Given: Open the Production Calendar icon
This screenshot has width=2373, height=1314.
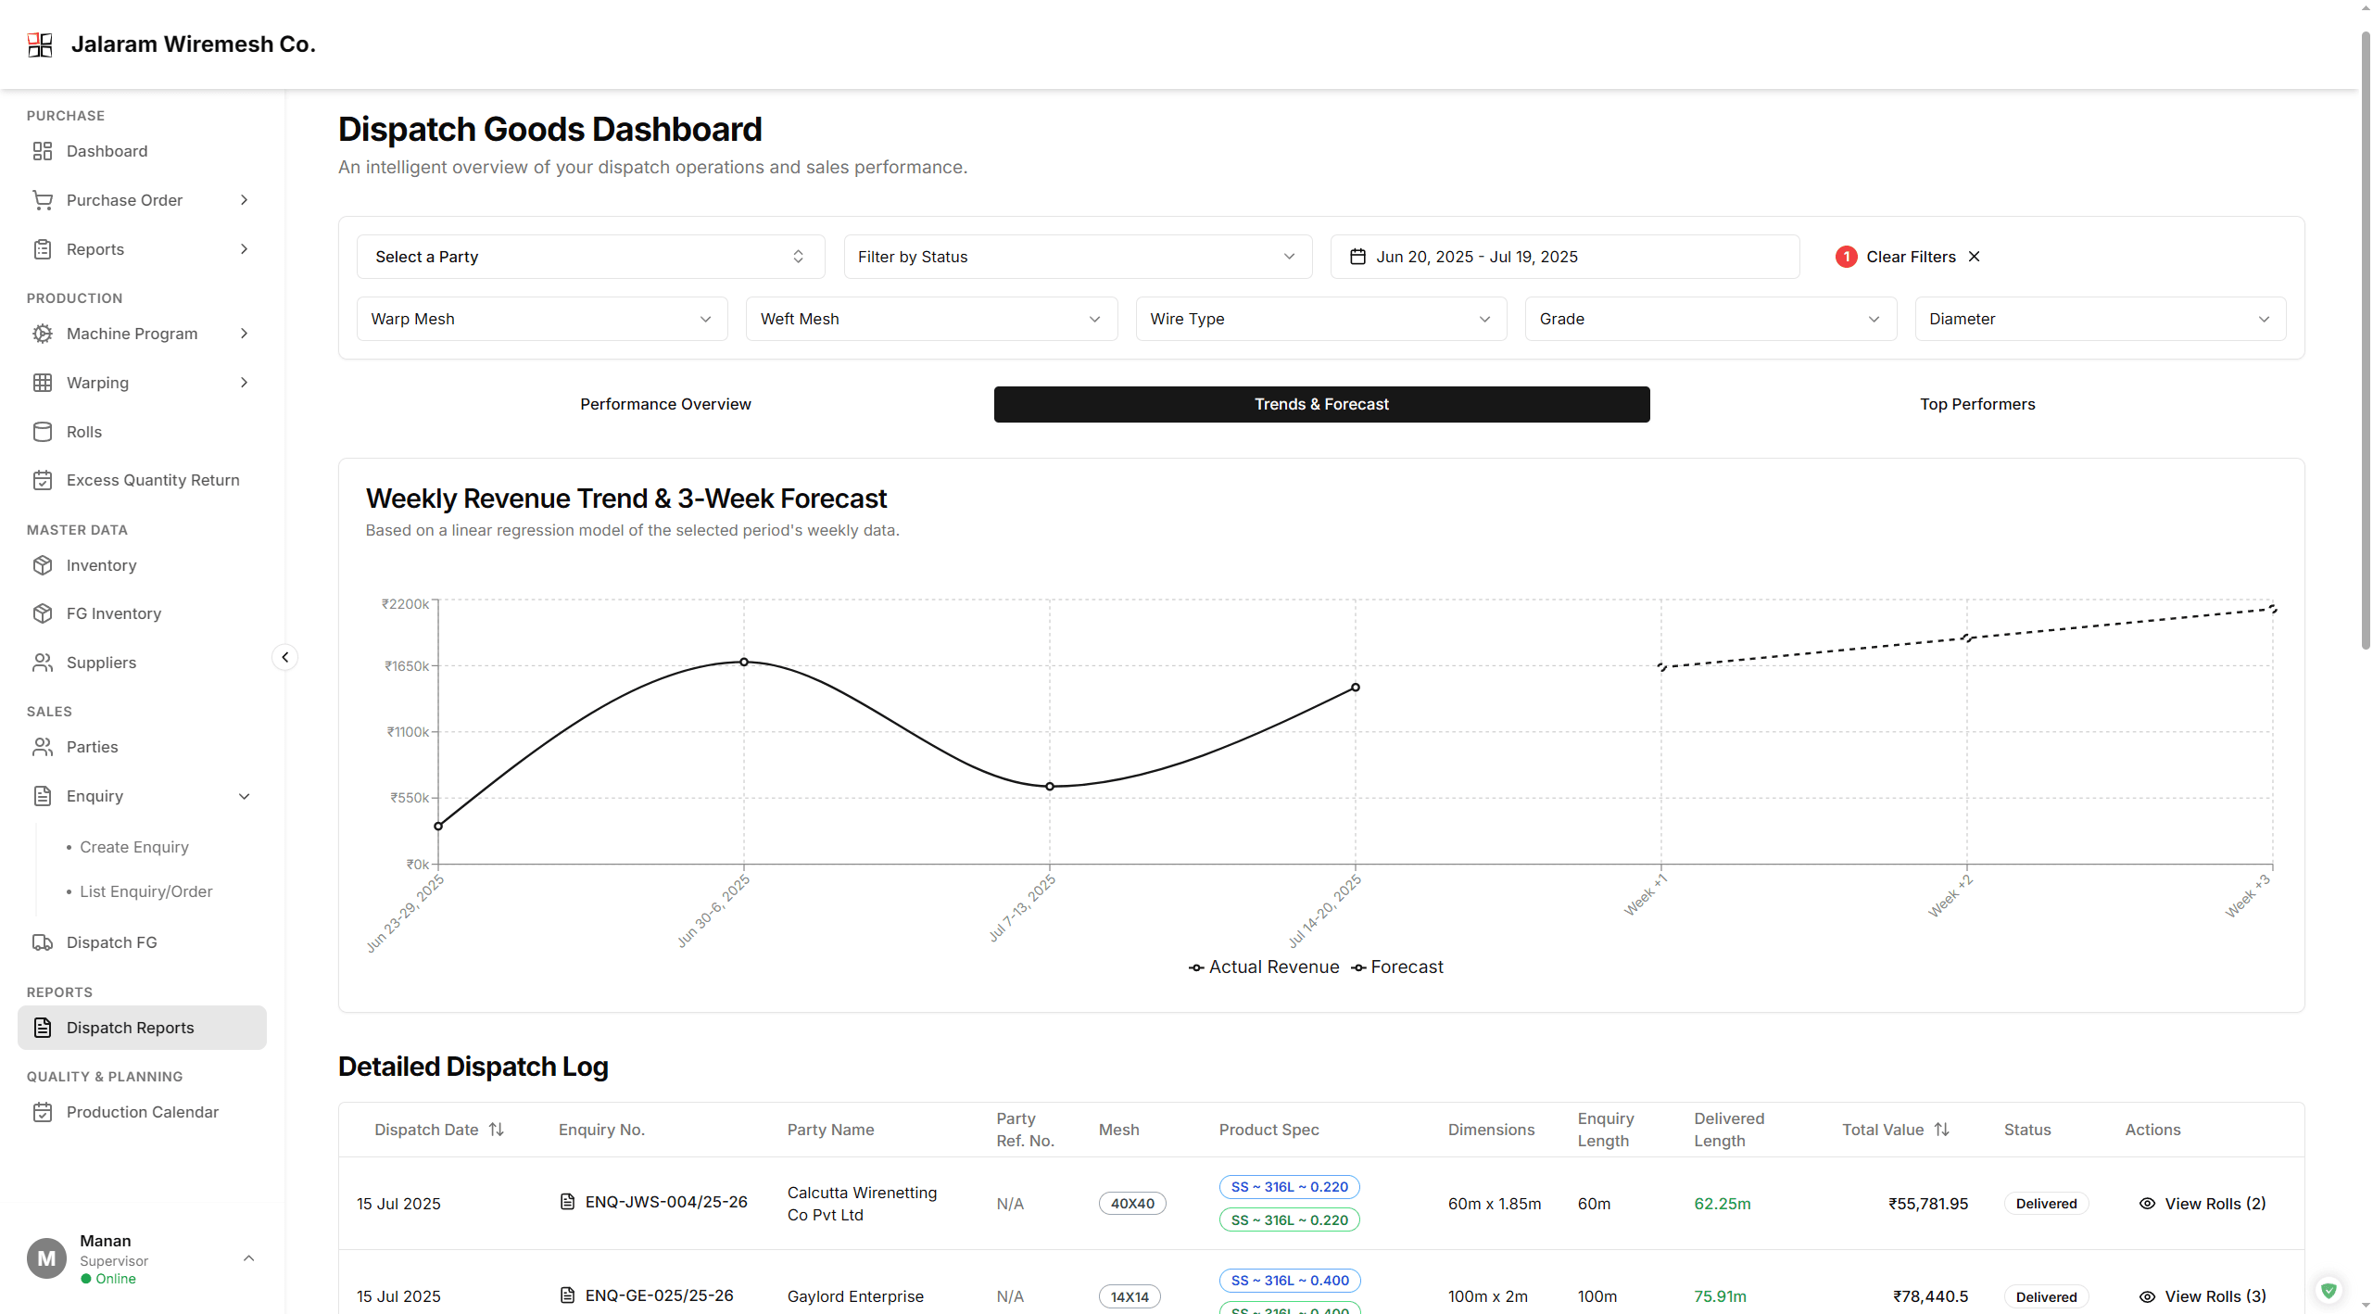Looking at the screenshot, I should (43, 1112).
